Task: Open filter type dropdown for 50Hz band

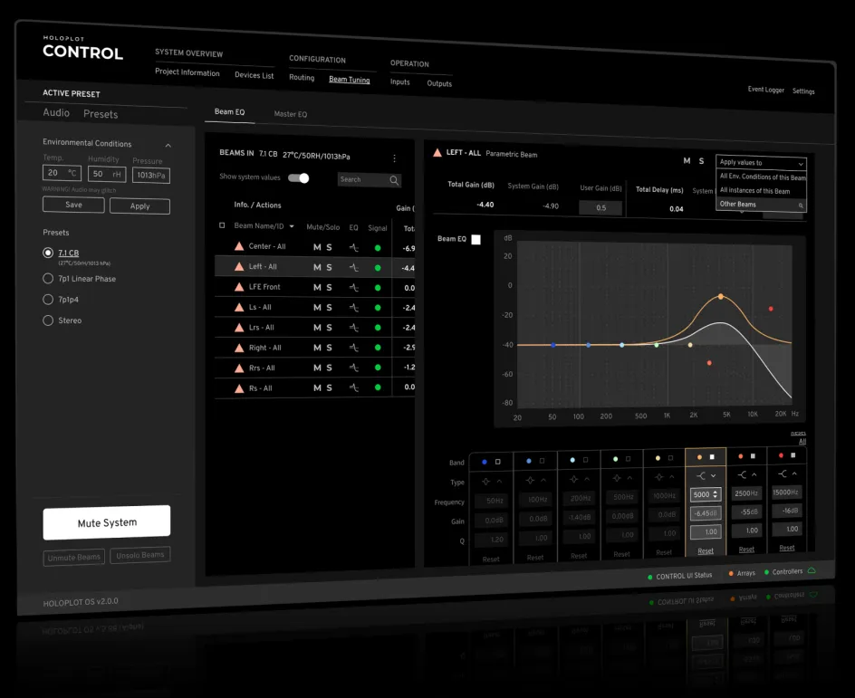Action: (x=499, y=482)
